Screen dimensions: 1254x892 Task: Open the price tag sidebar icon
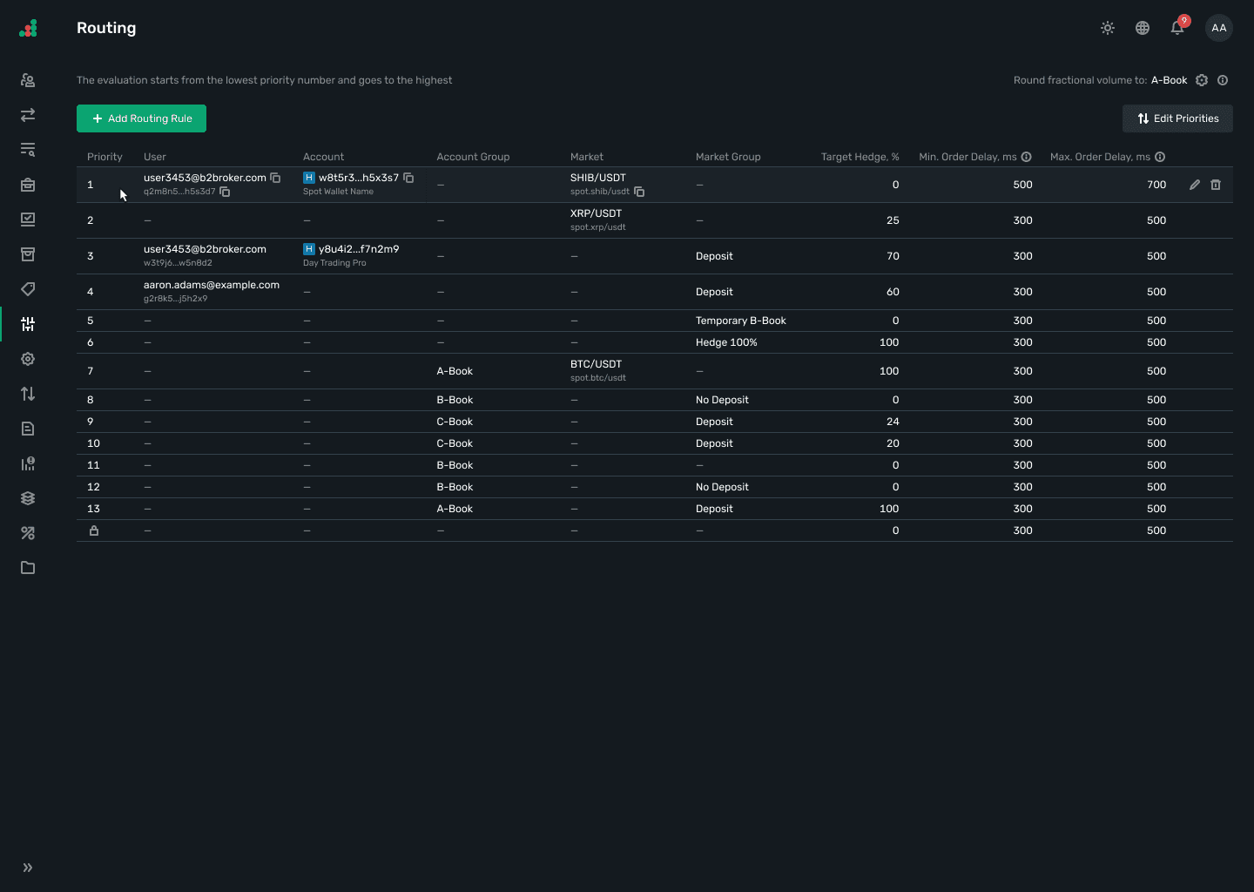click(28, 289)
